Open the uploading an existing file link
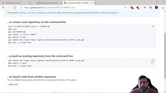Viewport: 166px width, 93px height. [x=46, y=13]
